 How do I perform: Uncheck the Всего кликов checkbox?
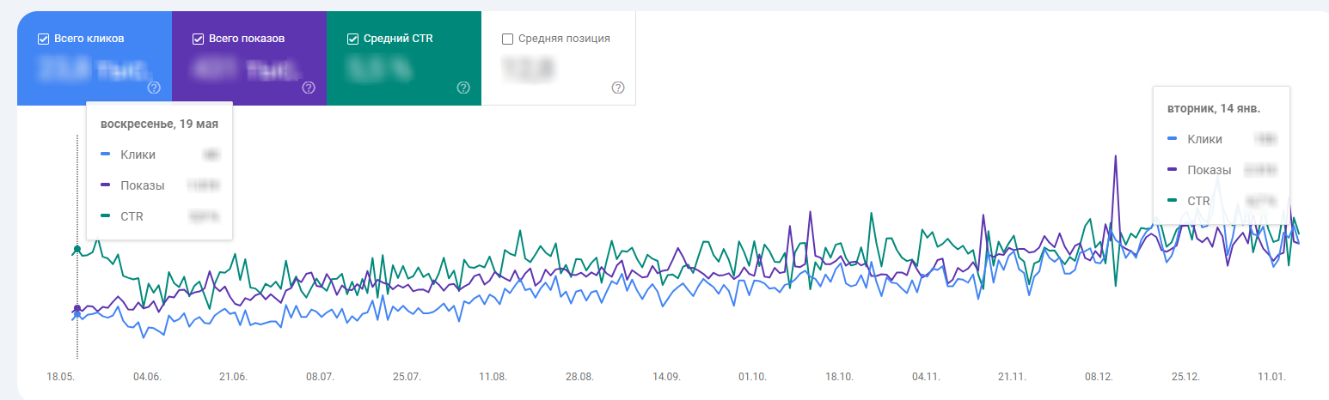tap(43, 39)
